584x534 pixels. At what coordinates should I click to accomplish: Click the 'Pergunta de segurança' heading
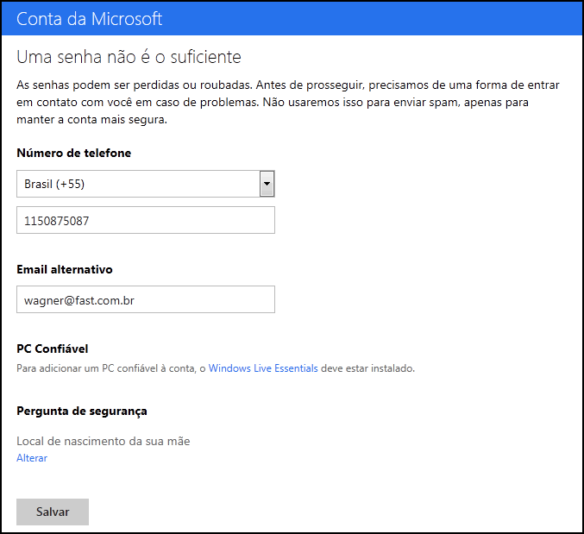pyautogui.click(x=82, y=411)
